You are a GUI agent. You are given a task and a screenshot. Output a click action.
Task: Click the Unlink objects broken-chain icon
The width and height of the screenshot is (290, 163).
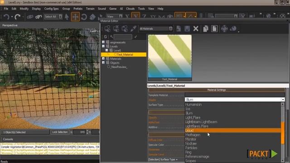pyautogui.click(x=39, y=17)
